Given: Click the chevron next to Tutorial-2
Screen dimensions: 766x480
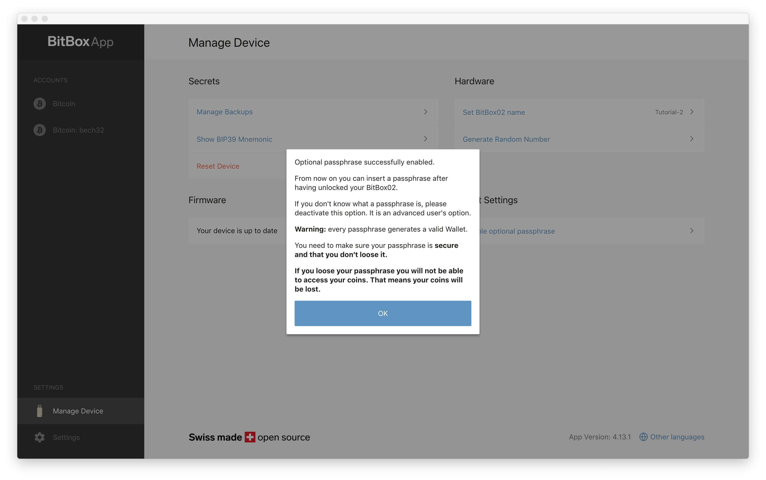Looking at the screenshot, I should pyautogui.click(x=692, y=112).
